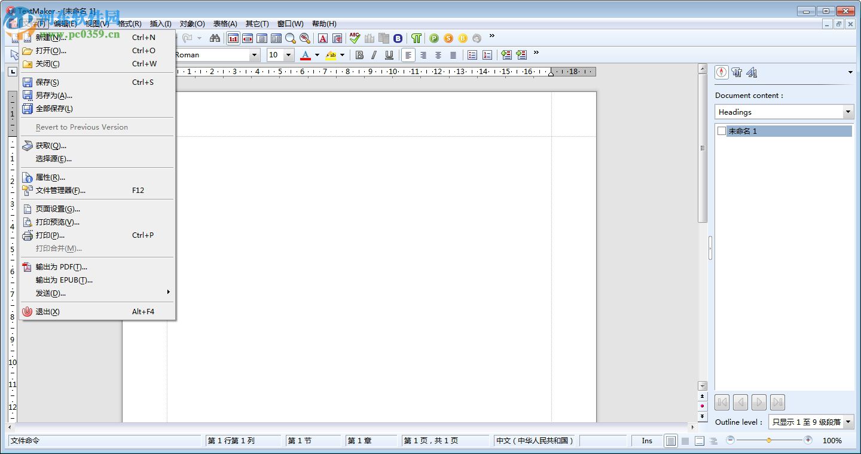Expand the Outline level dropdown
Screen dimensions: 861x454
point(848,422)
